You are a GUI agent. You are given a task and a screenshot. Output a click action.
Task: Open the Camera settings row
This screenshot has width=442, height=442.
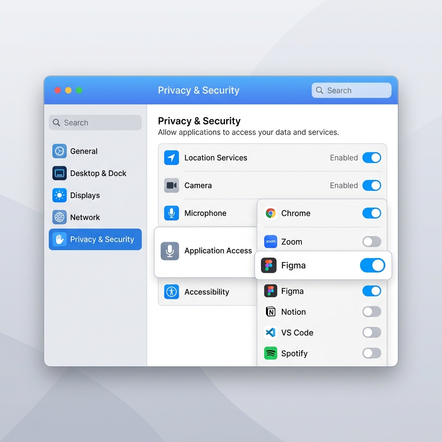(x=273, y=186)
